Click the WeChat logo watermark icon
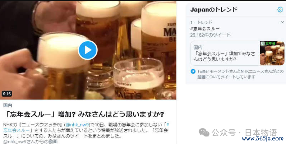 [x=204, y=133]
